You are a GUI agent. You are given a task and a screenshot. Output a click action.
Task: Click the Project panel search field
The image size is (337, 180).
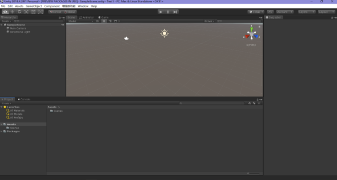213,103
